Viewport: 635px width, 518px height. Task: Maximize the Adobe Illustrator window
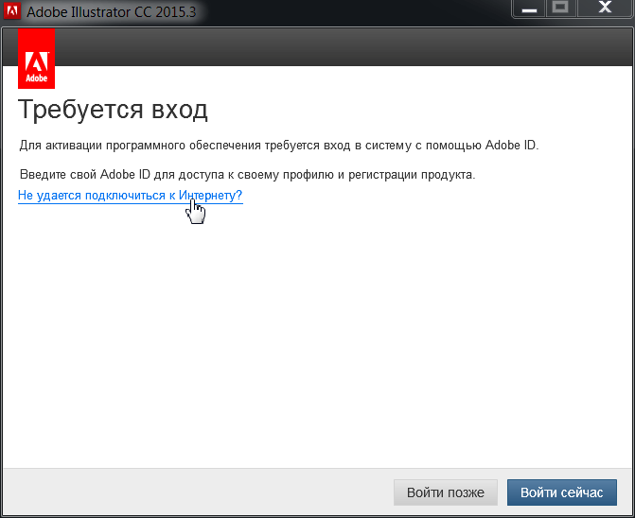(x=560, y=9)
